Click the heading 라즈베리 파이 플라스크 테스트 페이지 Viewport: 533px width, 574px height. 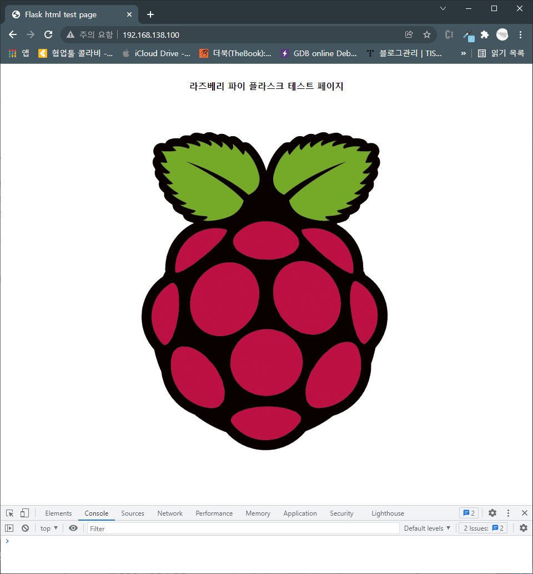tap(266, 86)
